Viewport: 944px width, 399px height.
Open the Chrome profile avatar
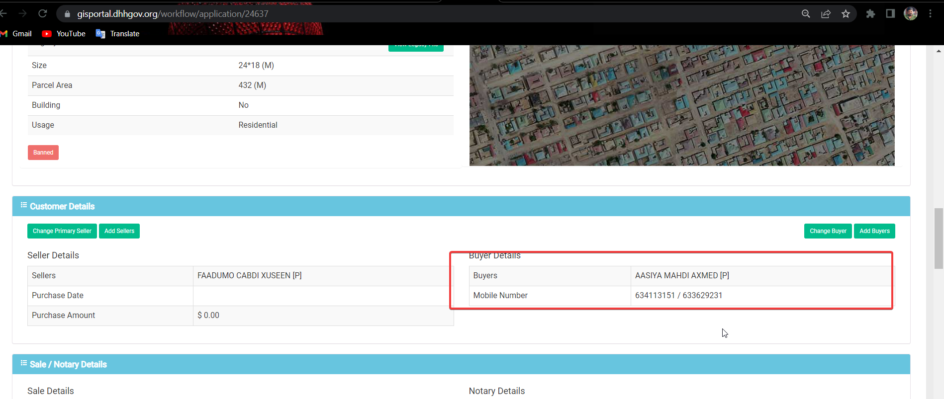pyautogui.click(x=911, y=14)
